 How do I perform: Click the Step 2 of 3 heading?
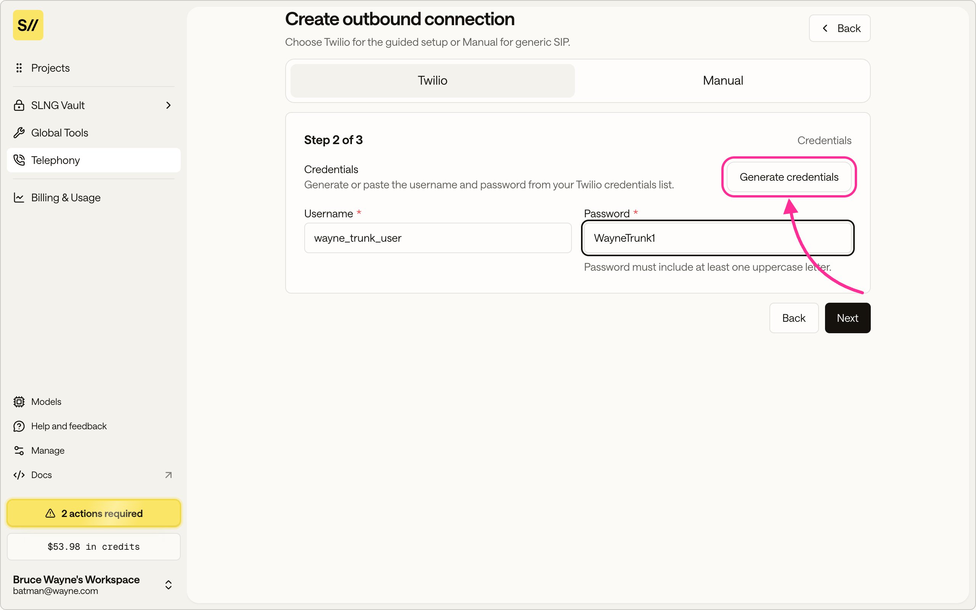[x=333, y=140]
